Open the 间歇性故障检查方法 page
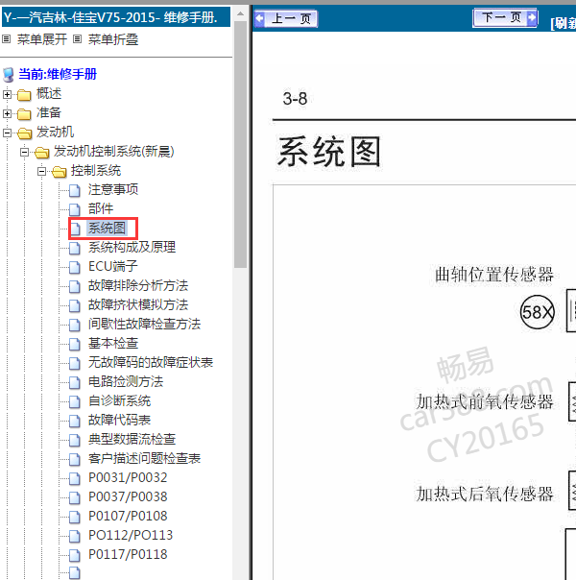576x580 pixels. [145, 325]
